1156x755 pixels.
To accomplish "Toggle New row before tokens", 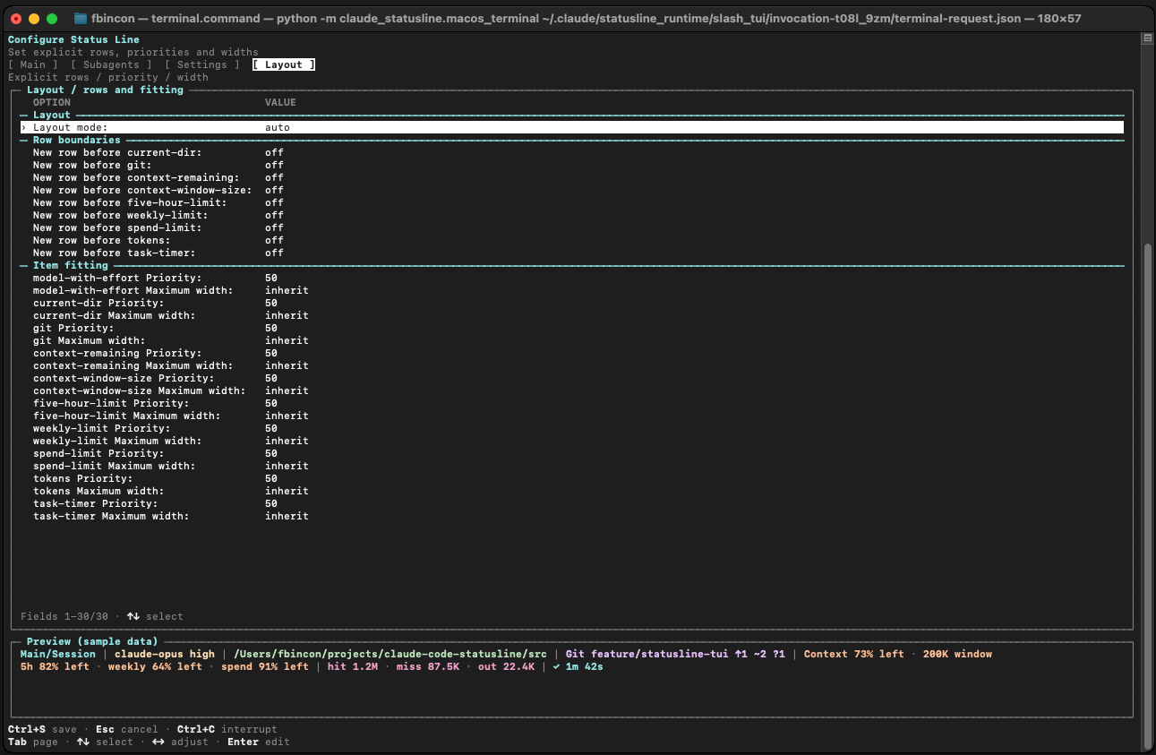I will tap(571, 240).
